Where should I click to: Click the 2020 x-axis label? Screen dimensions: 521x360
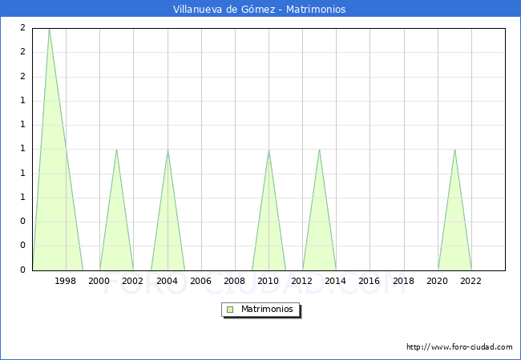click(x=438, y=281)
